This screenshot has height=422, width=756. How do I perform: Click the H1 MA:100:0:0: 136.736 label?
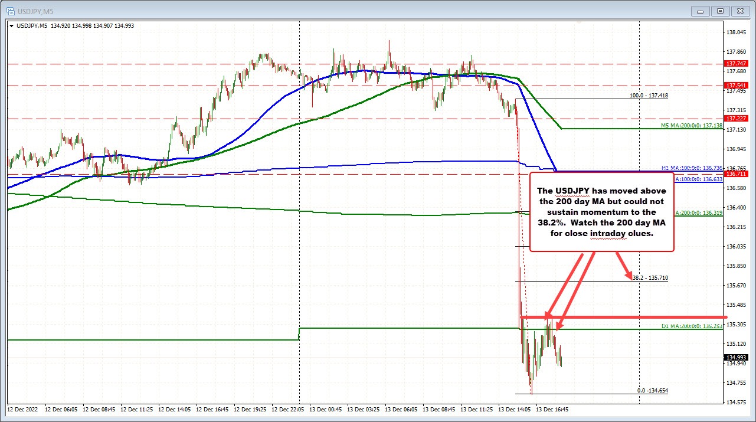pyautogui.click(x=692, y=168)
